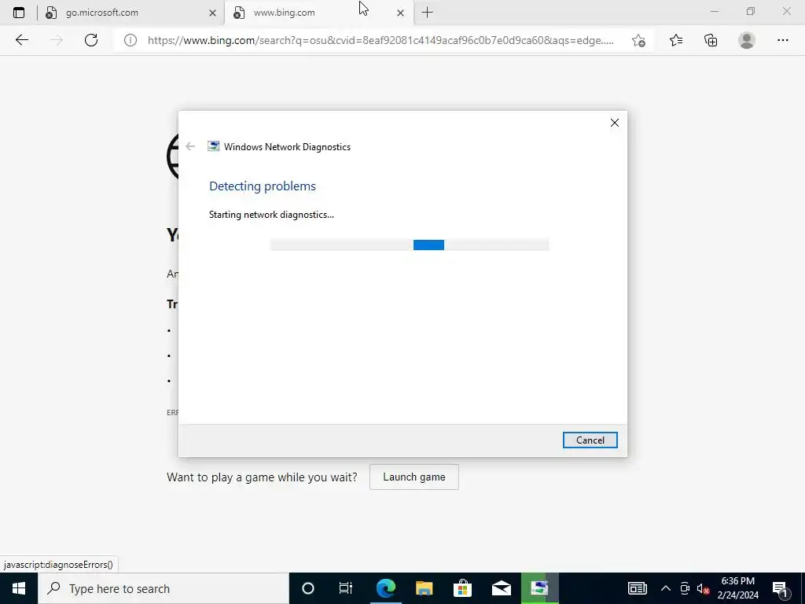Restore down the Edge window
This screenshot has height=604, width=805.
click(751, 11)
